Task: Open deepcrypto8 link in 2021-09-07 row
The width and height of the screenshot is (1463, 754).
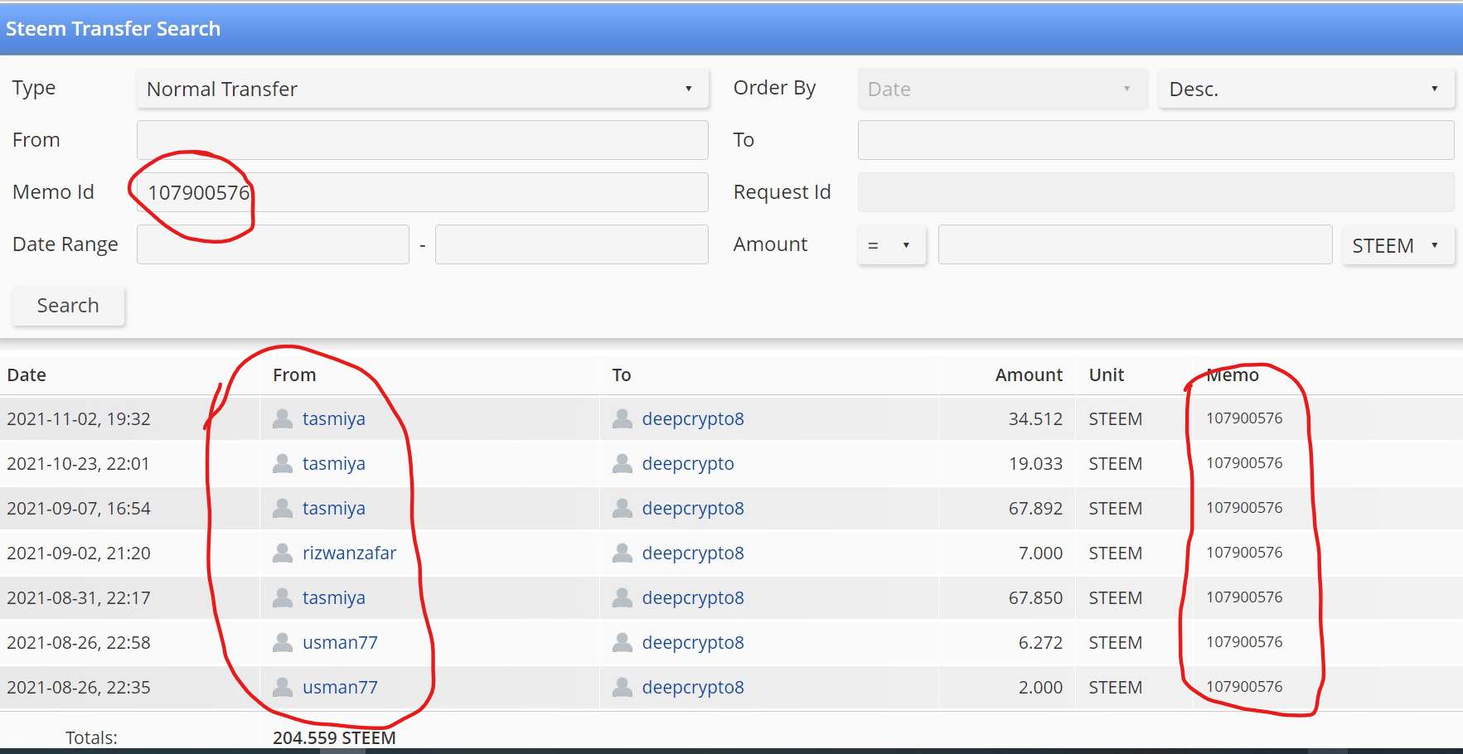Action: 693,508
